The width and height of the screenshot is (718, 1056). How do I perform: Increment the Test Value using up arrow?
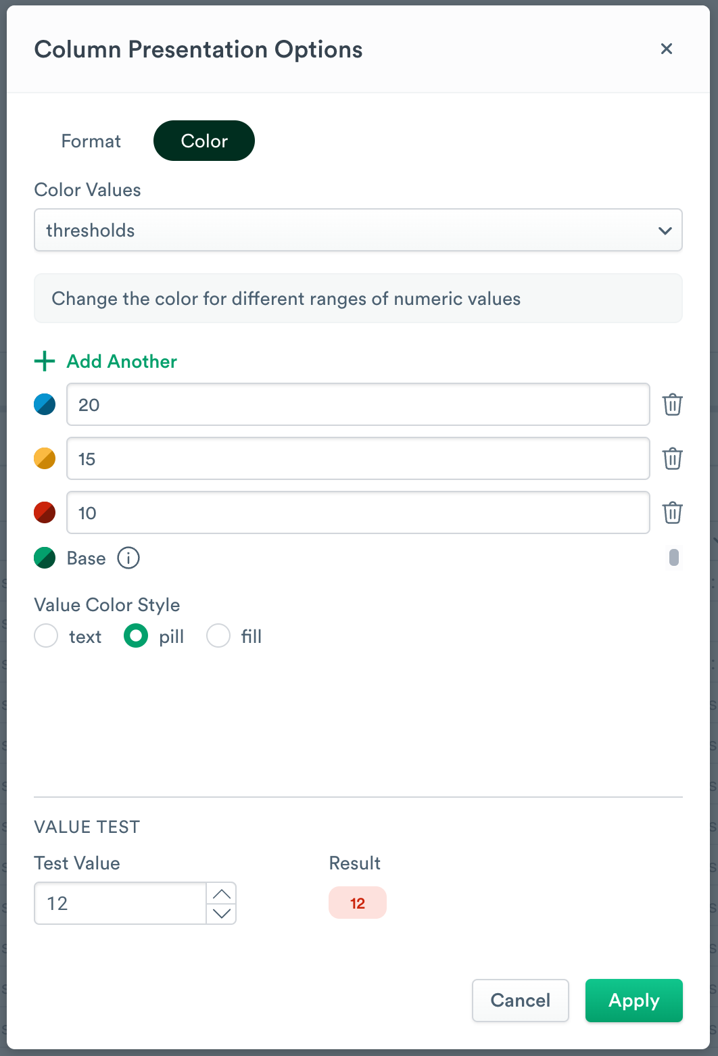coord(221,894)
